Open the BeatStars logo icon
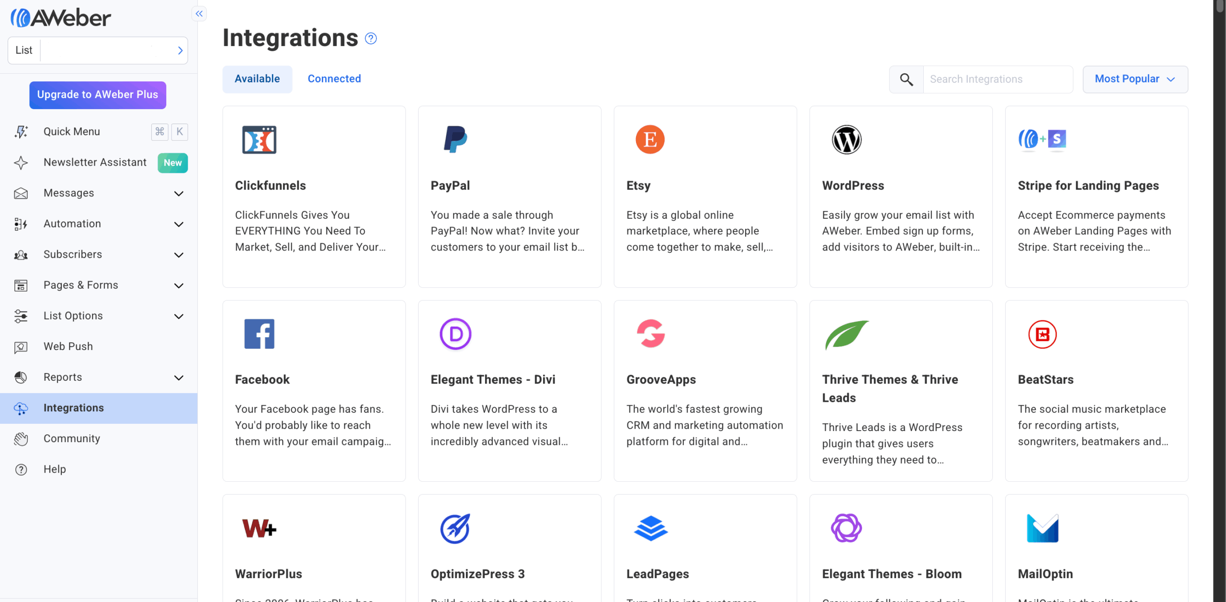Viewport: 1226px width, 602px height. click(1042, 334)
